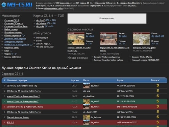The image size is (169, 127).
Task: Open the Серверы CS 1.6 section heading link
Action: pyautogui.click(x=12, y=74)
